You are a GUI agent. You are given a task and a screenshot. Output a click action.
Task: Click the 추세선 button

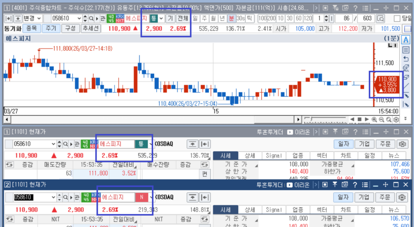[x=90, y=28]
